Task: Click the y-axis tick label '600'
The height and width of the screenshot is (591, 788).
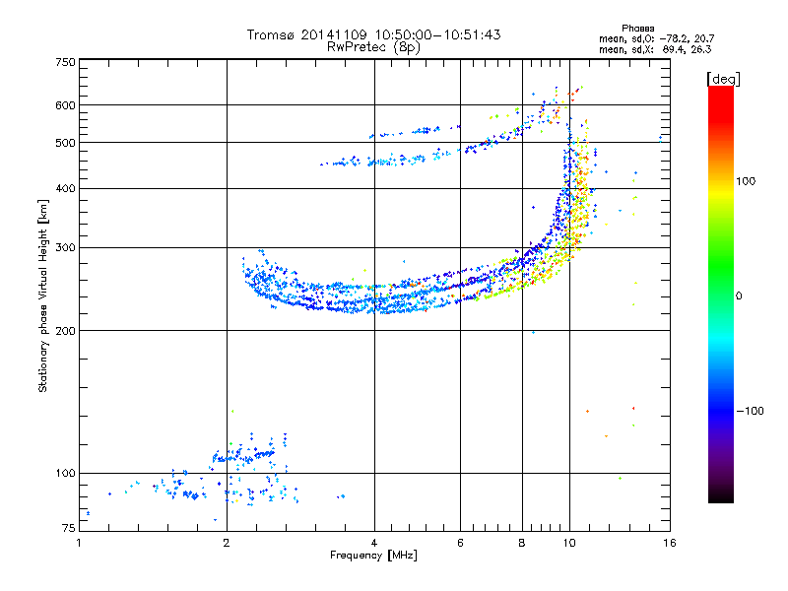Action: [65, 105]
